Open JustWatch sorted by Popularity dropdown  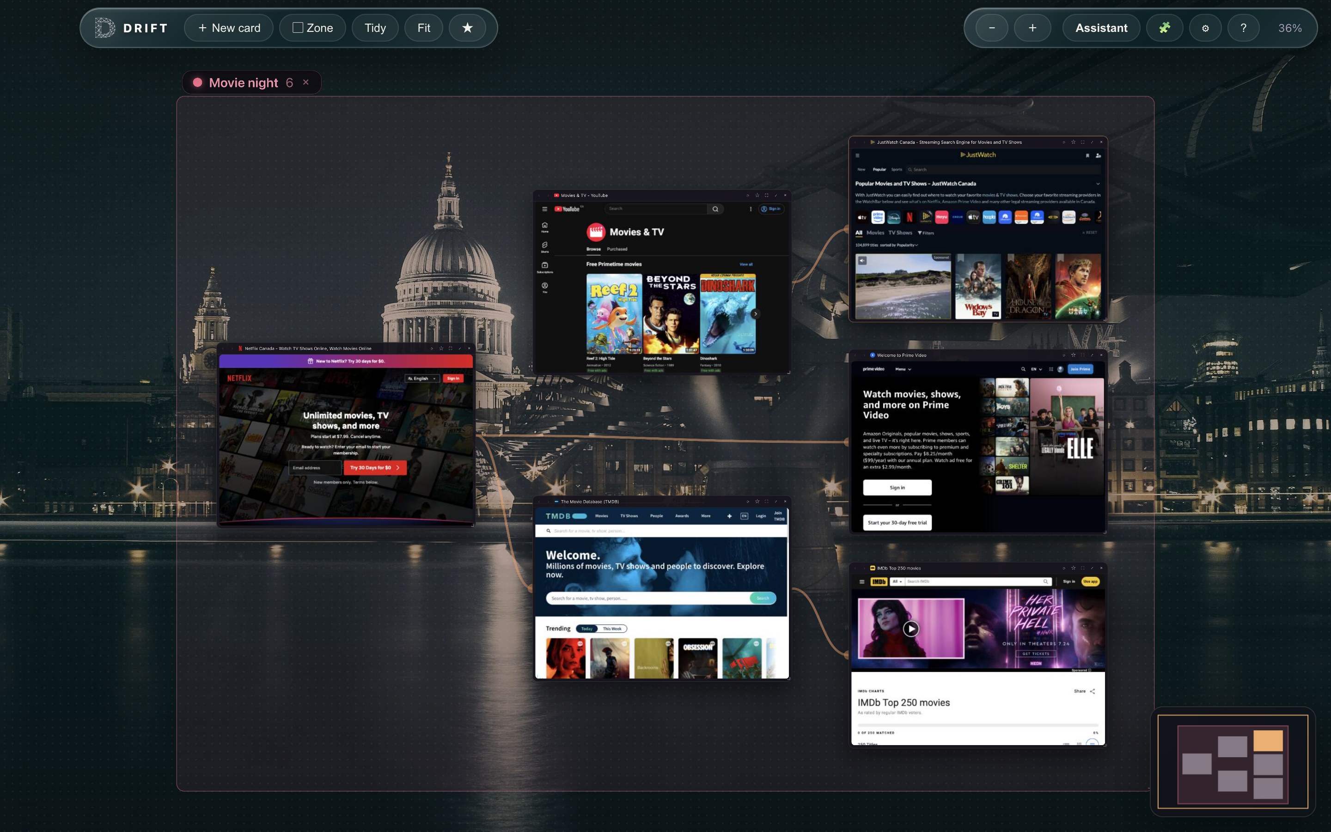(x=899, y=245)
